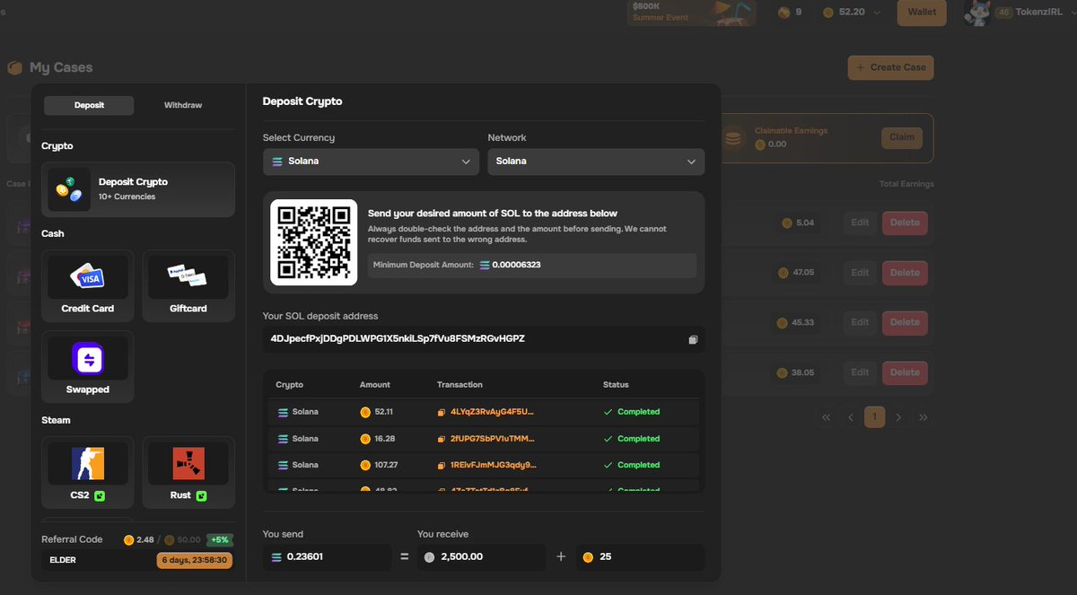The width and height of the screenshot is (1077, 595).
Task: Delete the case earning 45.33
Action: pos(905,322)
